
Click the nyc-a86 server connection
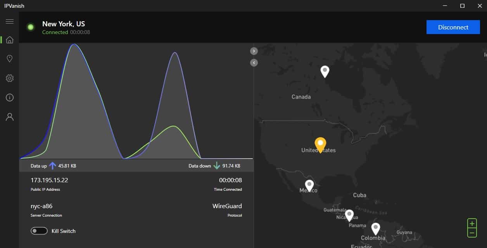tap(41, 206)
